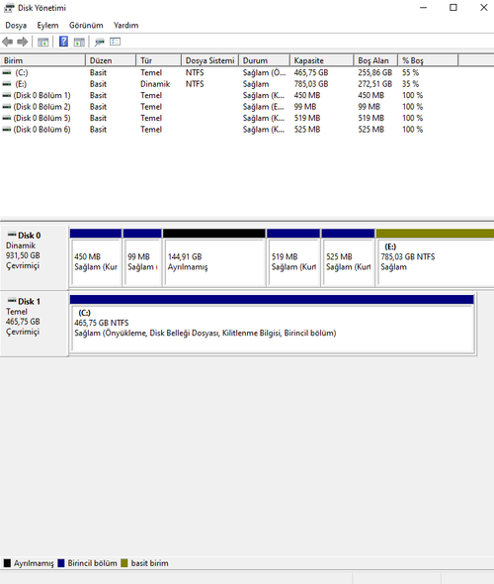Click the rescan disks toolbar icon
Image resolution: width=494 pixels, height=584 pixels.
[x=99, y=43]
